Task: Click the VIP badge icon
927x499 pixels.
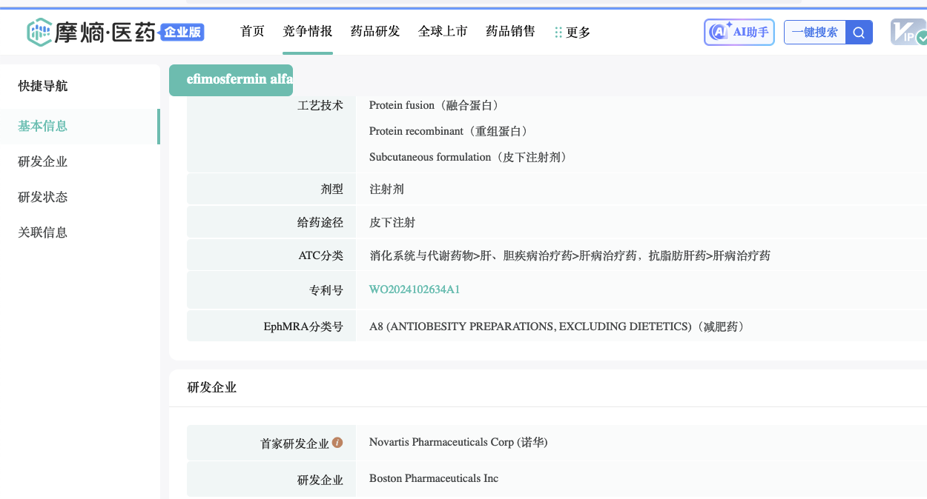Action: pyautogui.click(x=908, y=32)
